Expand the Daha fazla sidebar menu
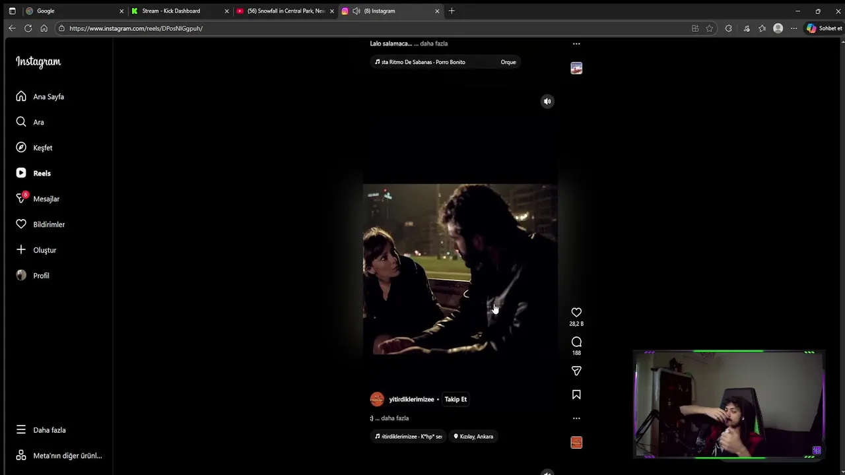The width and height of the screenshot is (845, 475). point(41,430)
